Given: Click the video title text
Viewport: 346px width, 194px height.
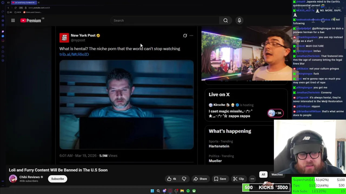Looking at the screenshot, I should (x=58, y=170).
